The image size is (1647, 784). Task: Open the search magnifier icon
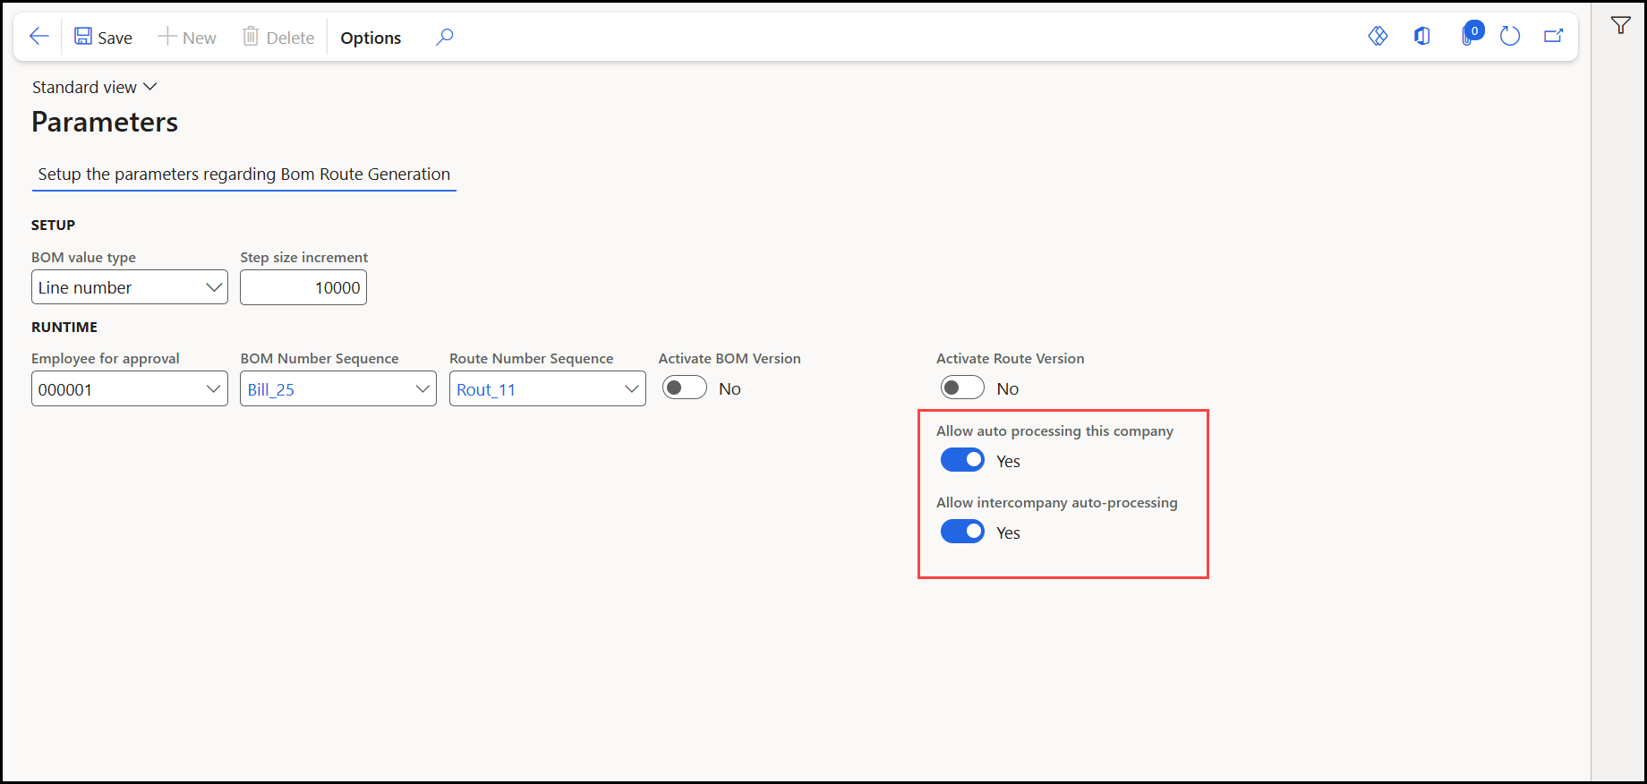point(444,37)
